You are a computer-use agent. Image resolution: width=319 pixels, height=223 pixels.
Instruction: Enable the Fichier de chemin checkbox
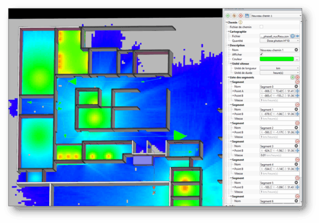261,27
